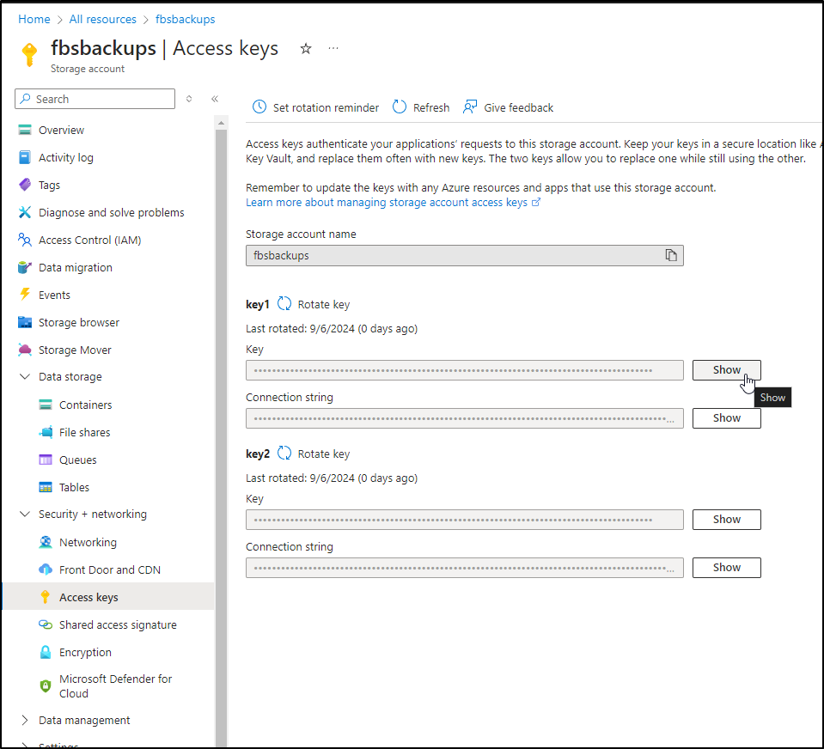824x749 pixels.
Task: Click the rotate icon next to key1
Action: [284, 303]
